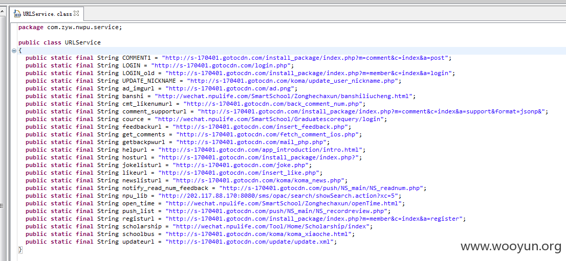Select the COMMENT1 constant name
The width and height of the screenshot is (566, 261).
(x=137, y=58)
